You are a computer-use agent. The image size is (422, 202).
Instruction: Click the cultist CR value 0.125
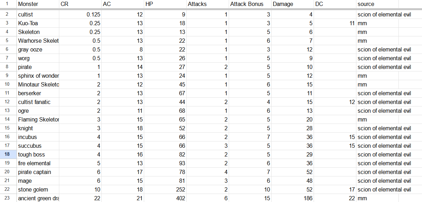(80, 15)
